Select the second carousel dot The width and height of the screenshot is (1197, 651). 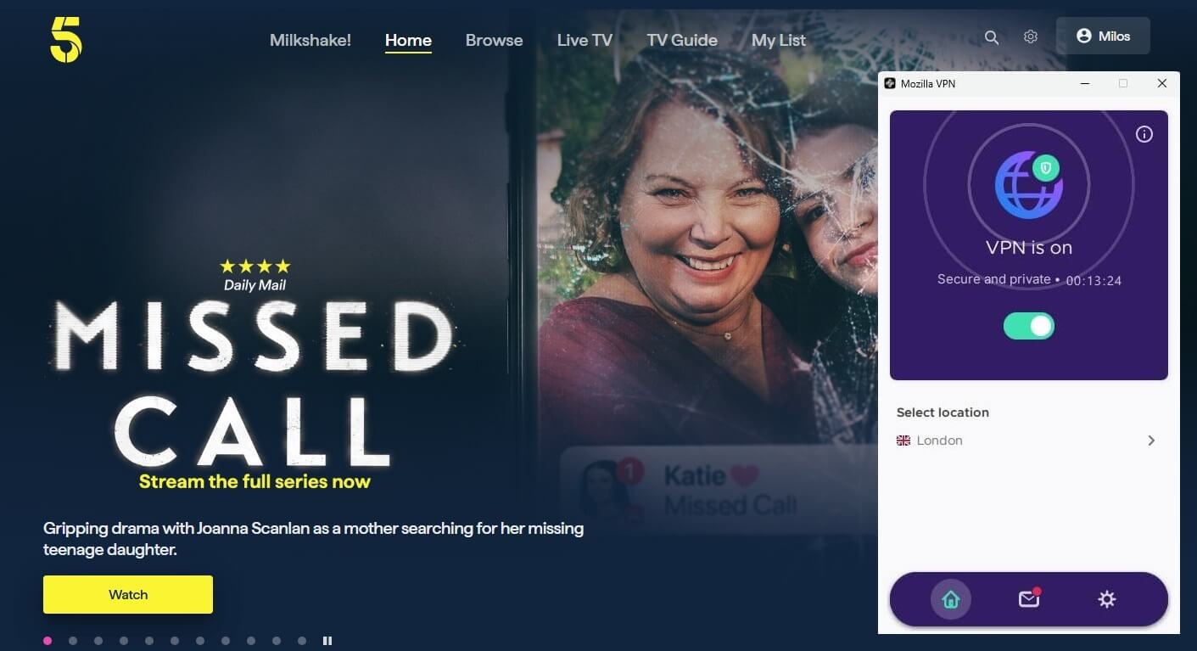pos(73,641)
